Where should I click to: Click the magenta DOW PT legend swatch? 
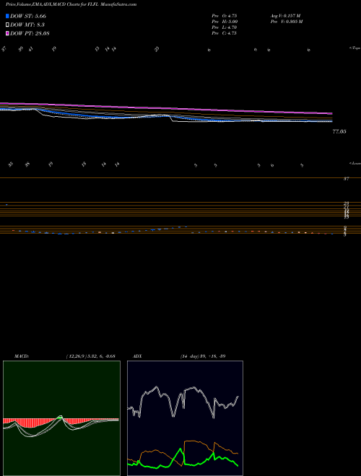pyautogui.click(x=7, y=33)
